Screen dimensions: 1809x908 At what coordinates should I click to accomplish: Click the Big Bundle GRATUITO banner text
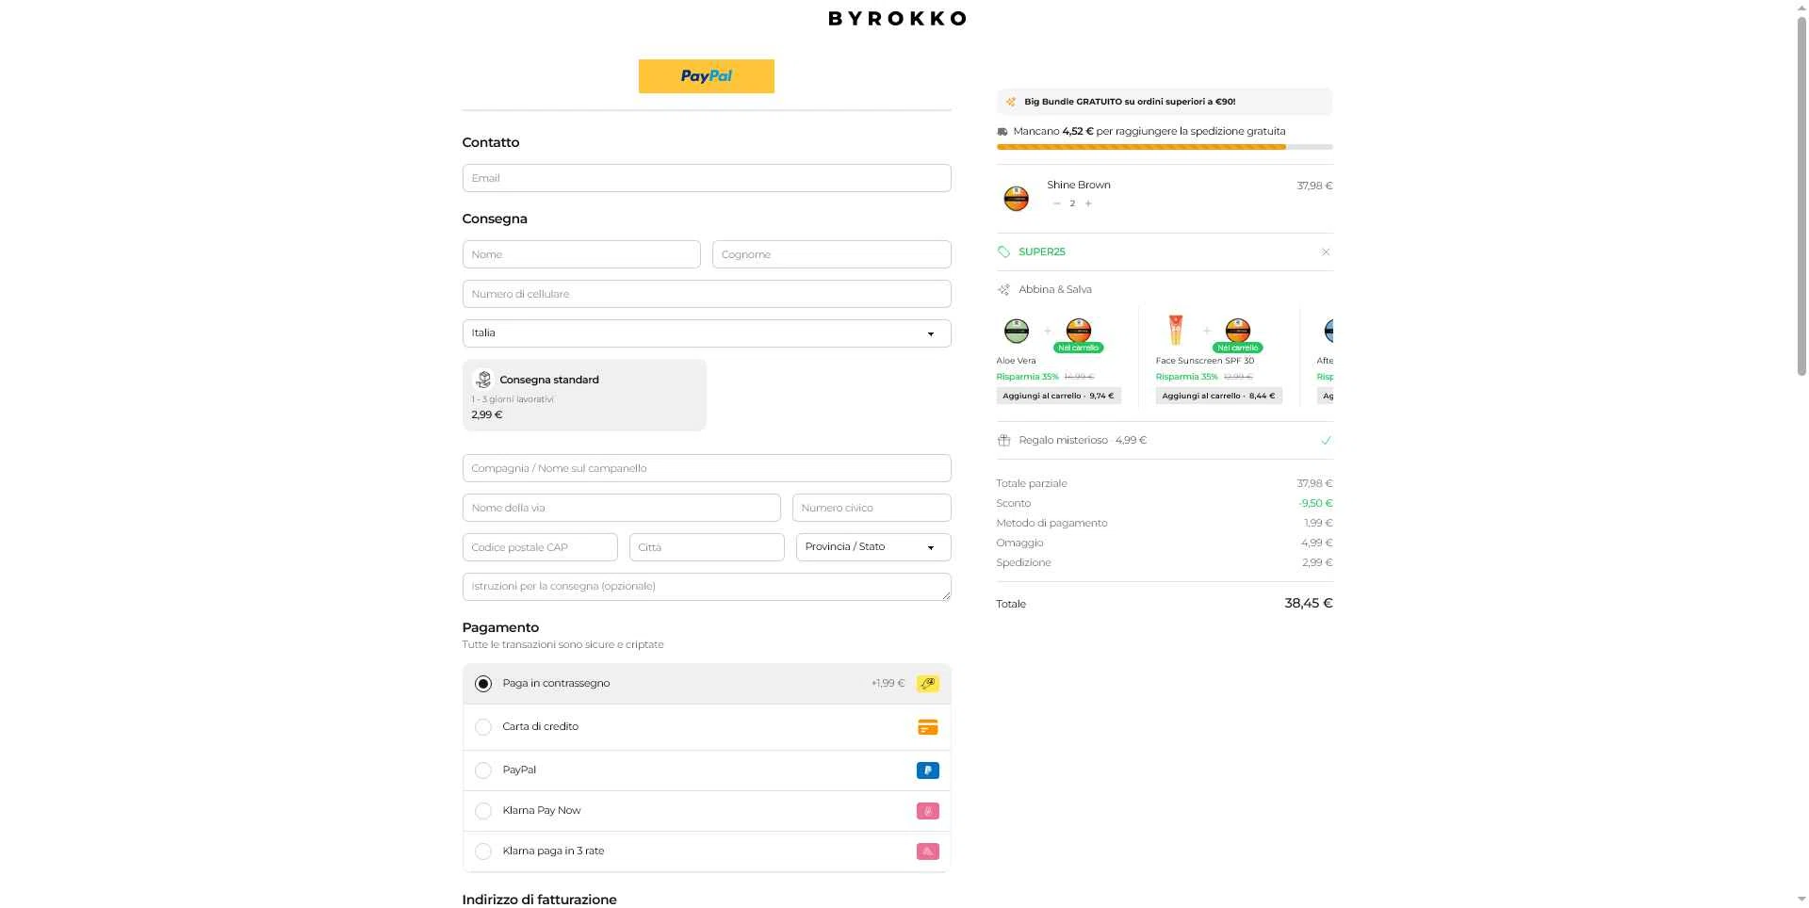(1130, 102)
